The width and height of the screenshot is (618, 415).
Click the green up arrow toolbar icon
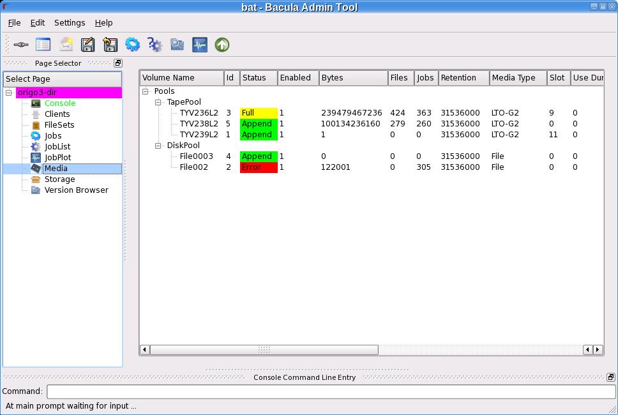tap(222, 45)
